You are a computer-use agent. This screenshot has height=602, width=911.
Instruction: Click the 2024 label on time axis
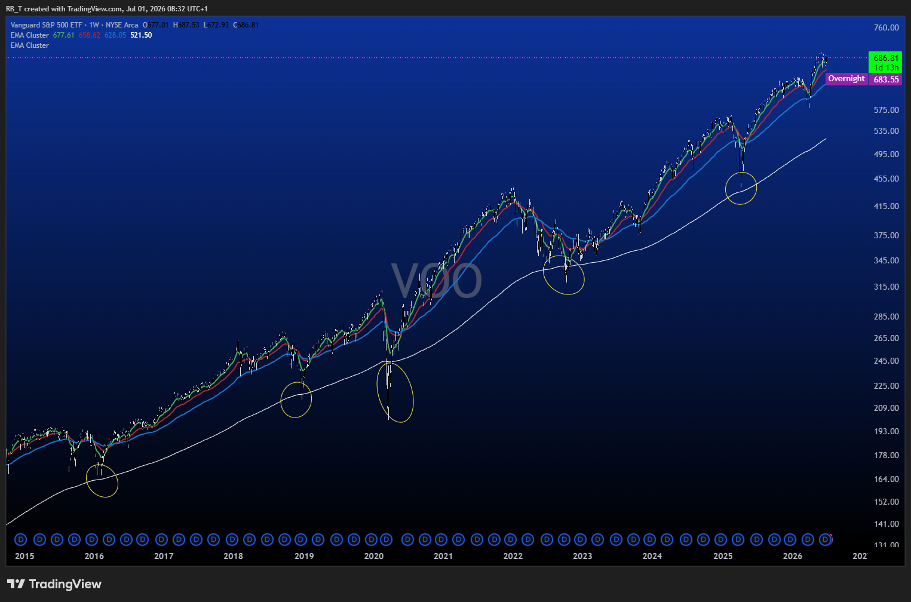click(652, 556)
